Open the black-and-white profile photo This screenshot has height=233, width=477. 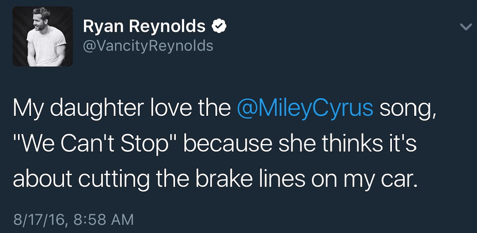coord(43,36)
